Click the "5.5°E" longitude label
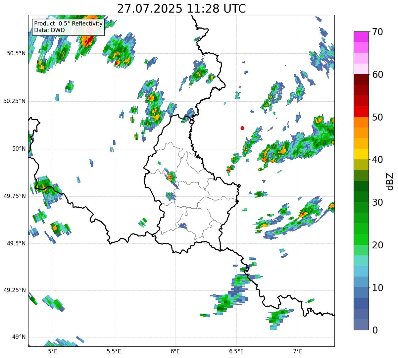Screen dimensions: 398x358 tap(114, 351)
